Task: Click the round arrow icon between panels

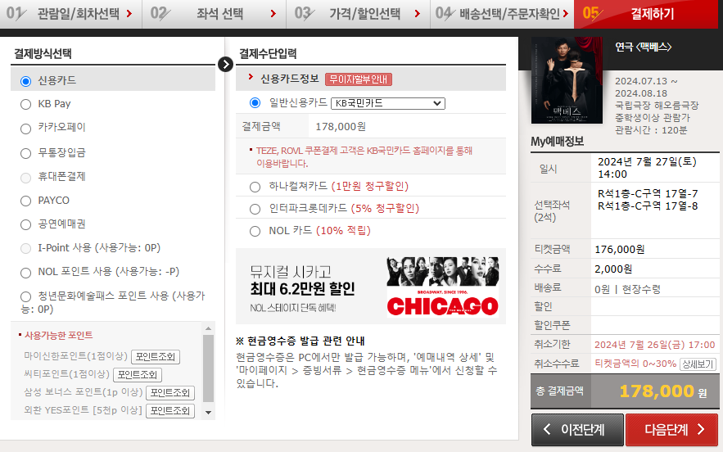Action: (x=225, y=64)
